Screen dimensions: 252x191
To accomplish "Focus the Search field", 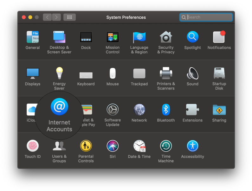I will (206, 17).
